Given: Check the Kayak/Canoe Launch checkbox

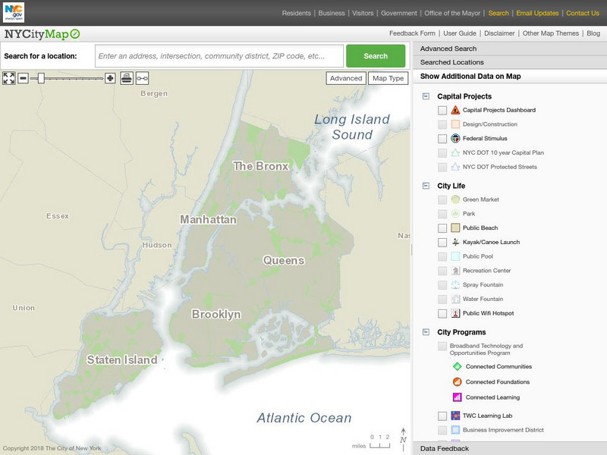Looking at the screenshot, I should point(443,240).
